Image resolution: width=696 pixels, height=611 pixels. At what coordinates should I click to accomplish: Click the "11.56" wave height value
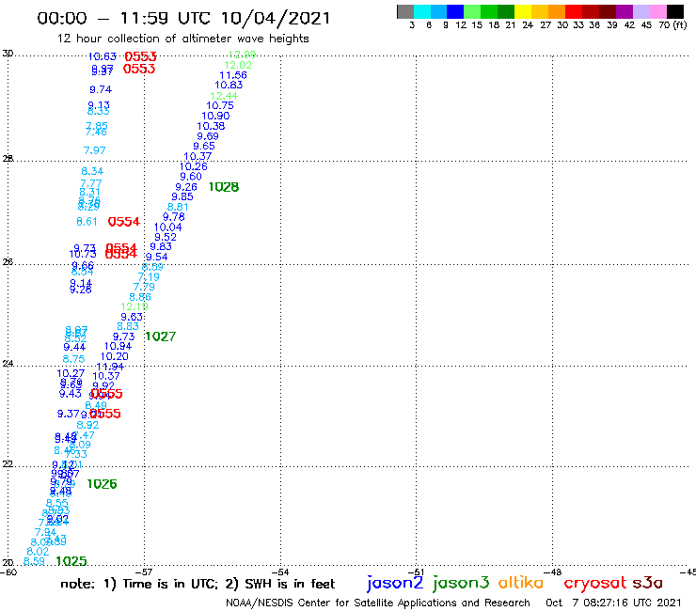point(233,75)
